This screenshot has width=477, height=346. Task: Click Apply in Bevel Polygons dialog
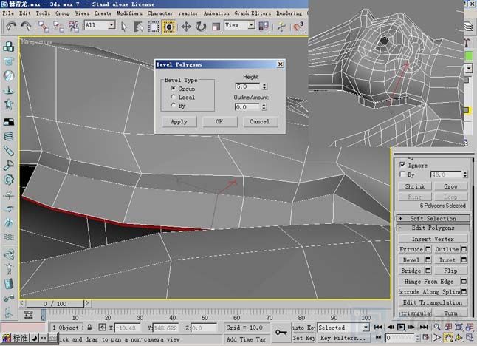(x=179, y=121)
